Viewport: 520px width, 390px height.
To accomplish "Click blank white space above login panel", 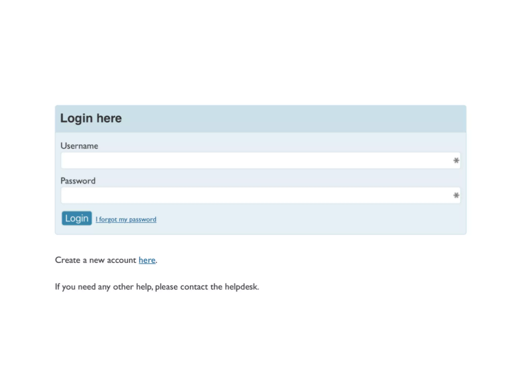I will click(x=260, y=51).
